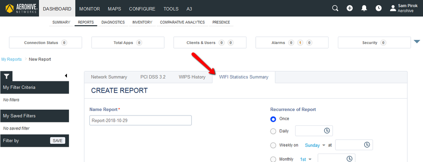Click the Monthly time input field
Image resolution: width=423 pixels, height=162 pixels.
[337, 158]
